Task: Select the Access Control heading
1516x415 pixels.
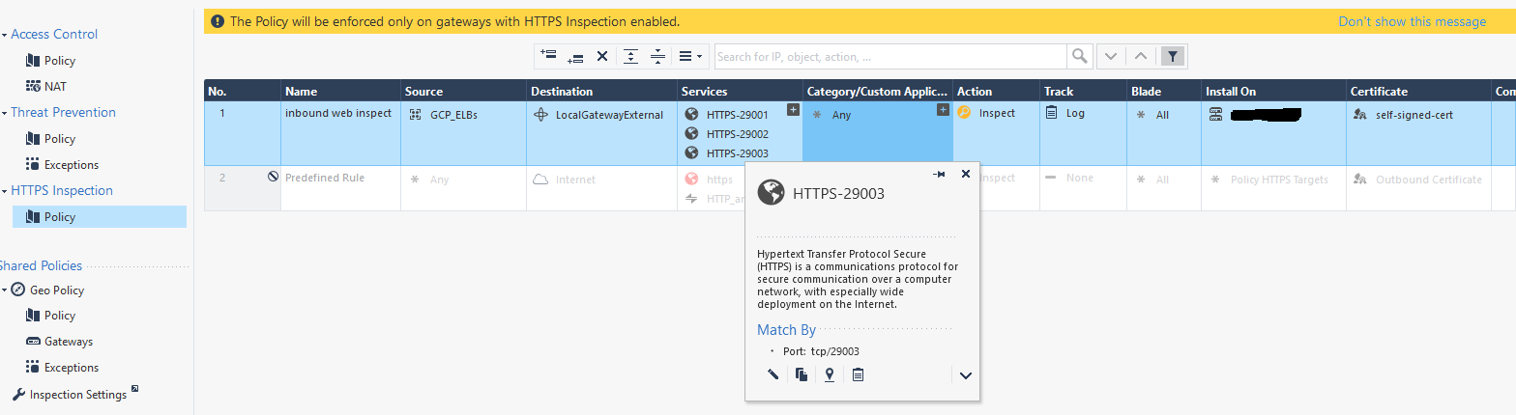Action: (x=54, y=34)
